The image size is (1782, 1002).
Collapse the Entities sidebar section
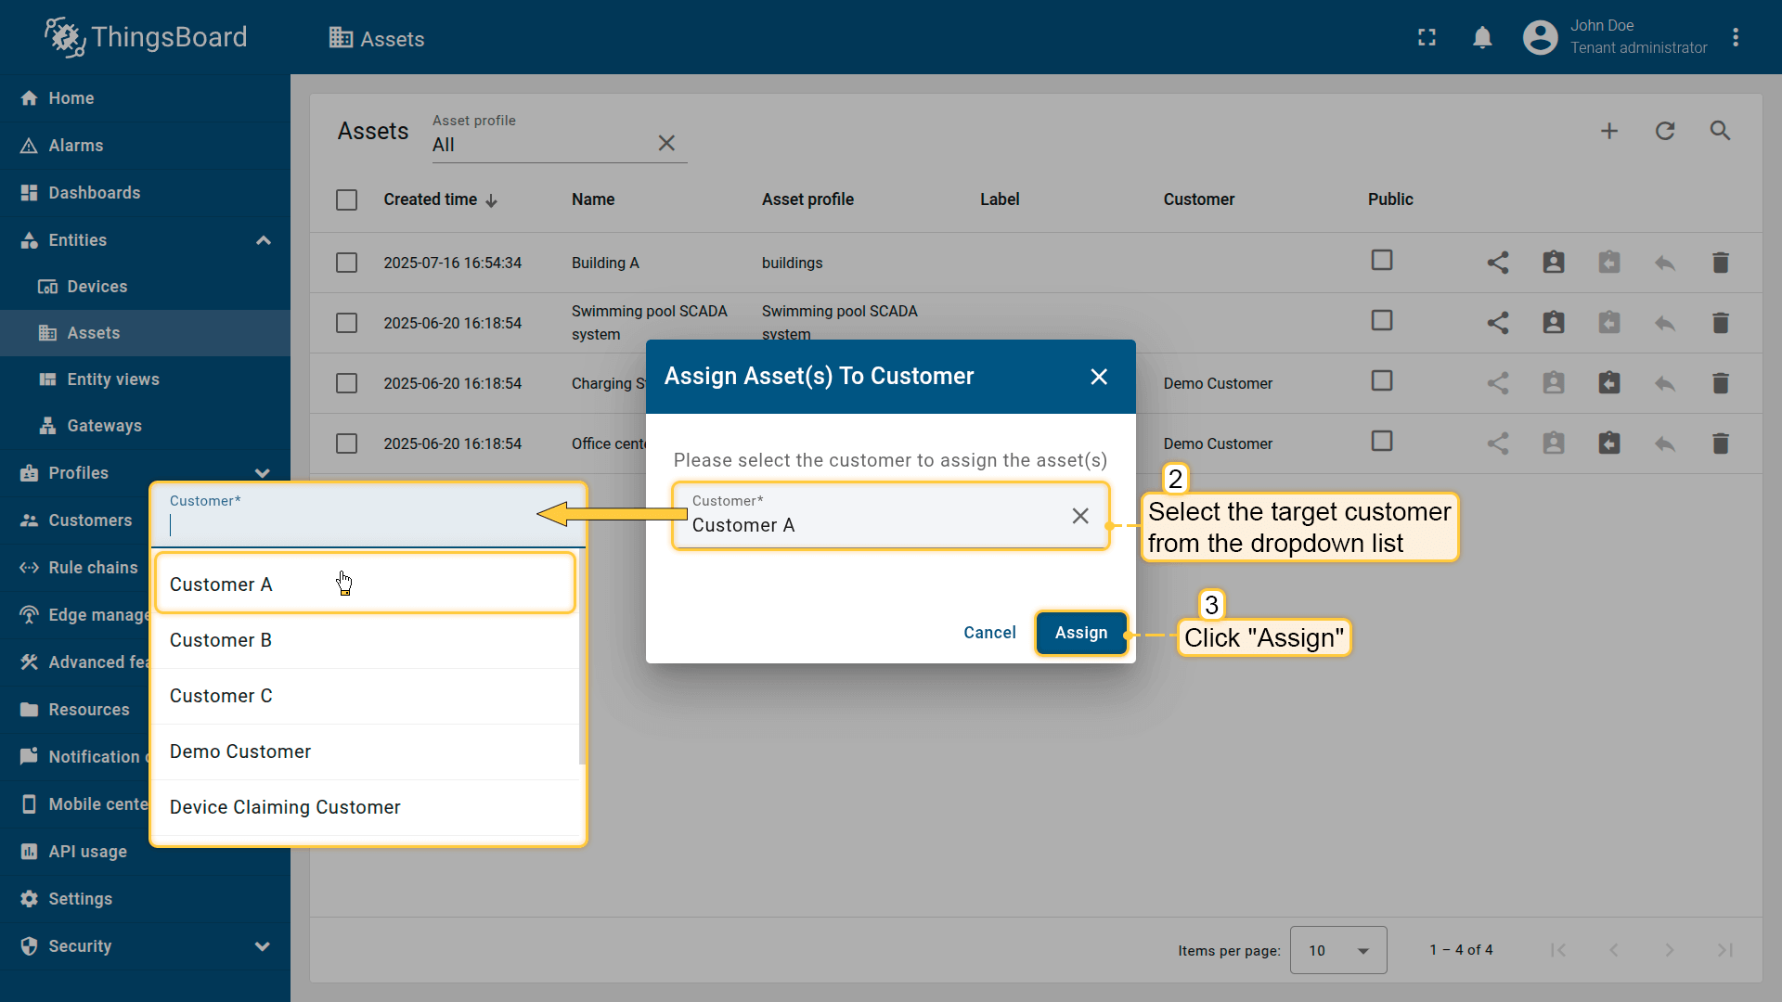[263, 240]
